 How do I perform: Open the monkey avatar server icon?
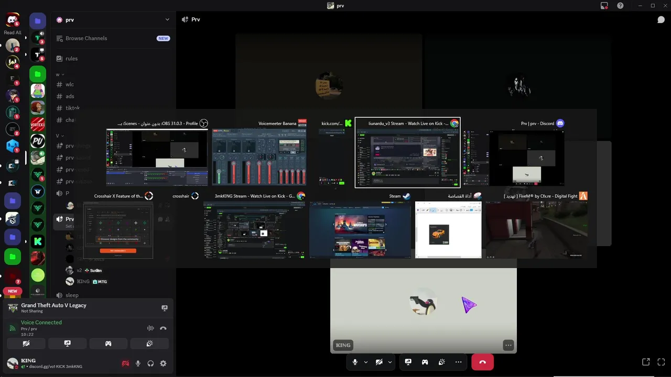pyautogui.click(x=38, y=107)
